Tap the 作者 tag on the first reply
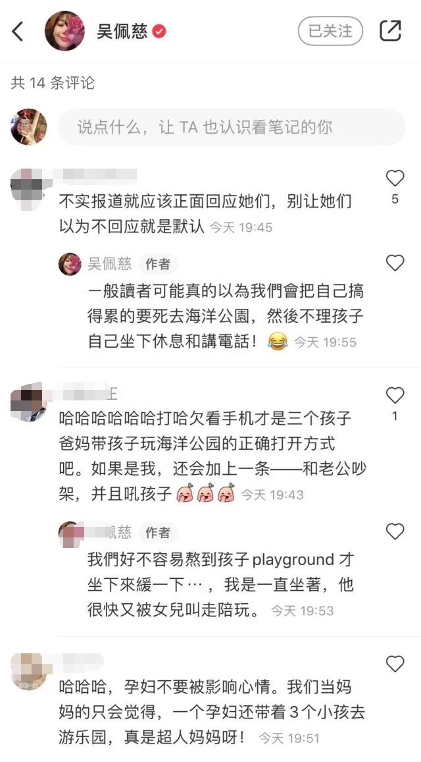Image resolution: width=421 pixels, height=762 pixels. (x=158, y=264)
